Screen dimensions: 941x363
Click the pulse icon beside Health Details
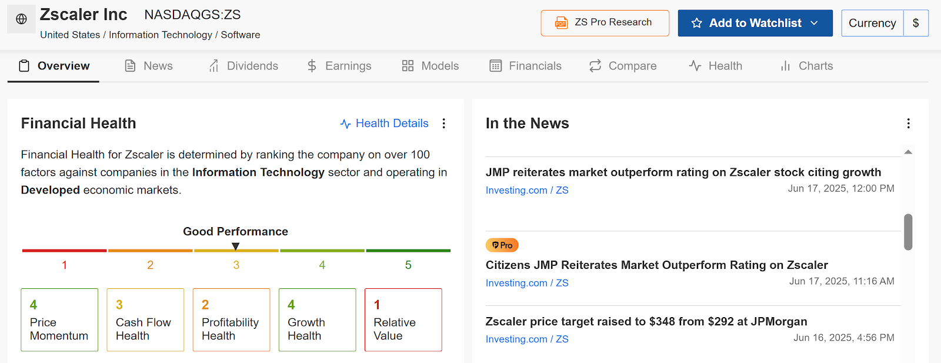coord(346,124)
